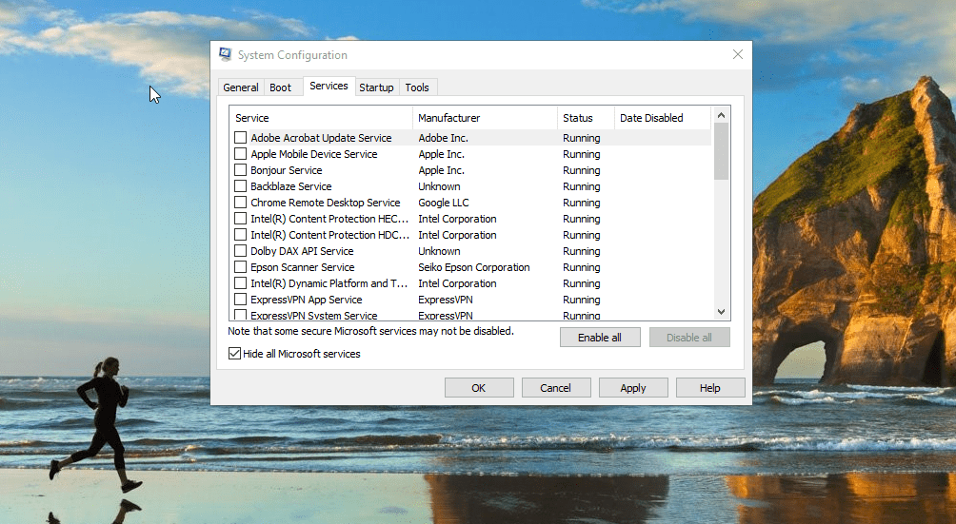The image size is (956, 524).
Task: Click the greyed Disable all button
Action: pos(689,338)
